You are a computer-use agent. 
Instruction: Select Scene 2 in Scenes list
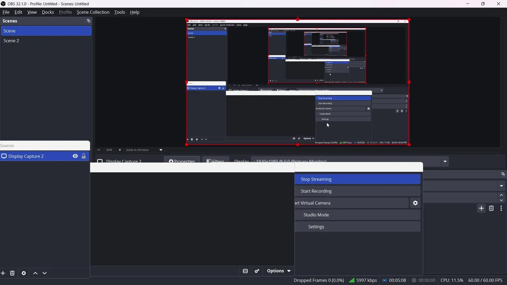(46, 41)
